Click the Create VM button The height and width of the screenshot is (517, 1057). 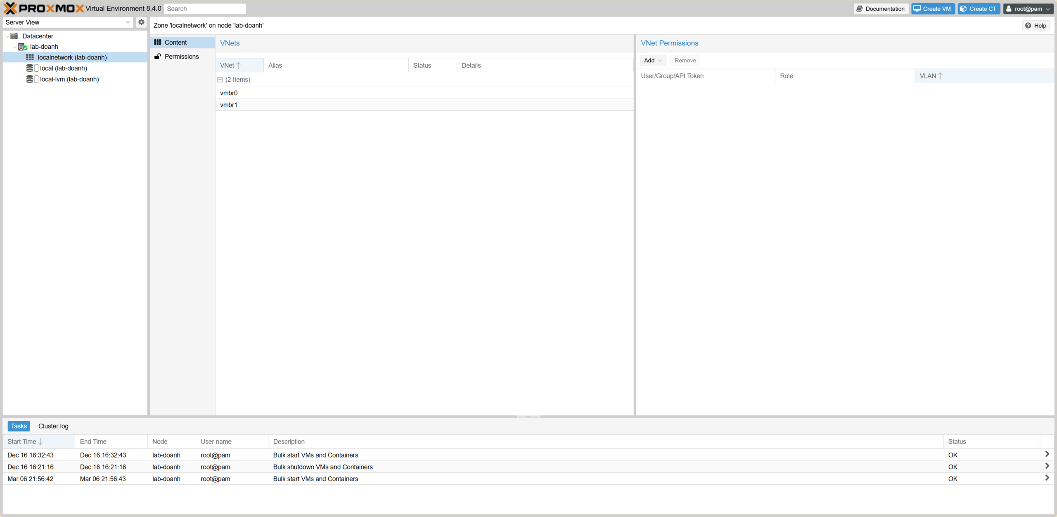tap(932, 9)
